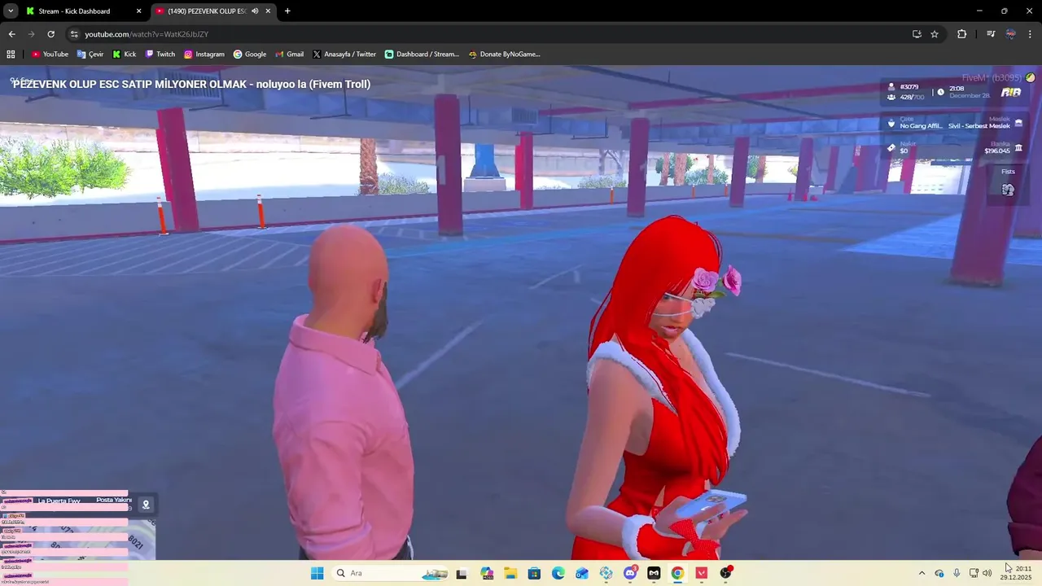The width and height of the screenshot is (1042, 586).
Task: Click the in-game clock 21:08
Action: [x=957, y=89]
